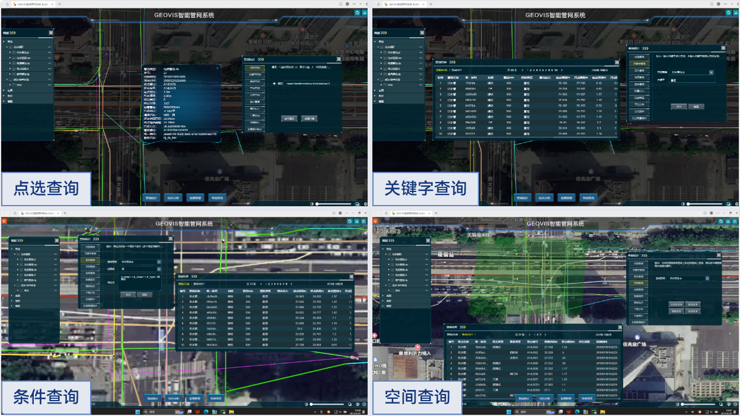Close the results table panel in 关键字查询 view

click(x=616, y=61)
